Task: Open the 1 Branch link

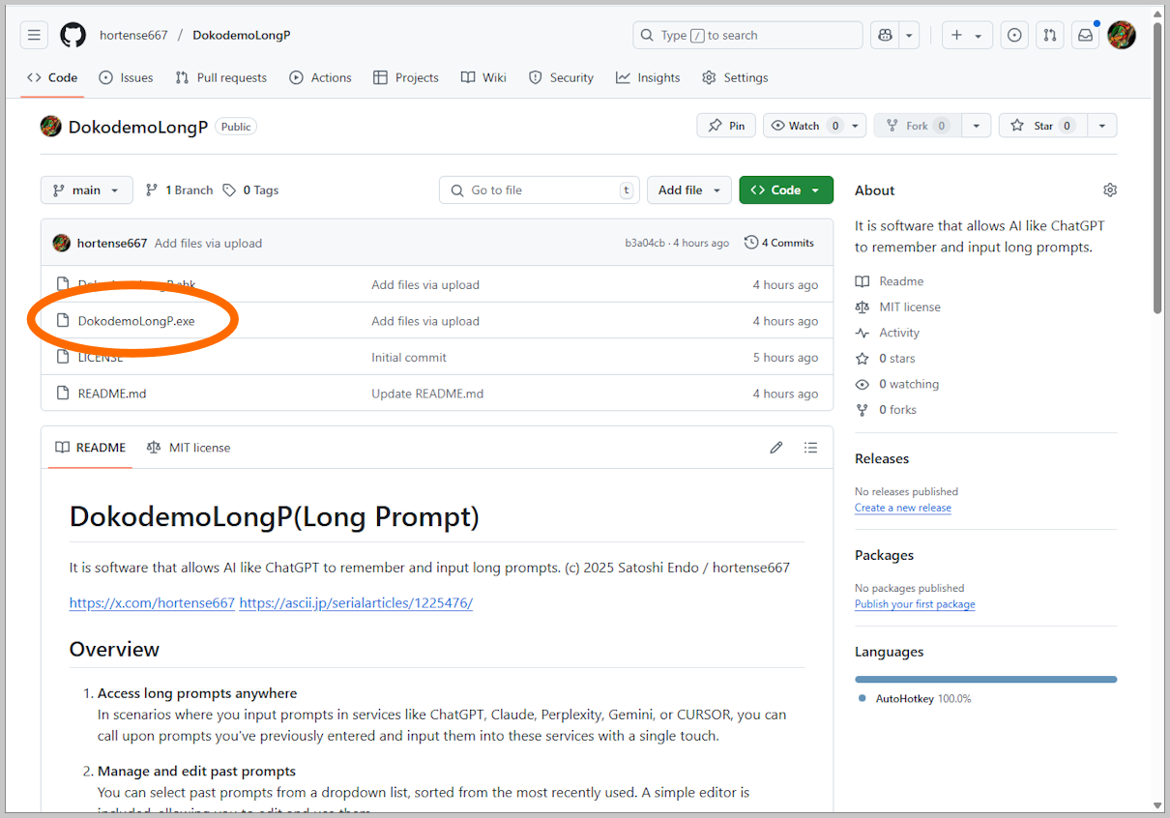Action: click(179, 190)
